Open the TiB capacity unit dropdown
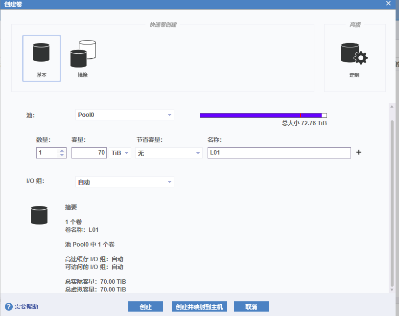This screenshot has height=316, width=399. coord(120,153)
